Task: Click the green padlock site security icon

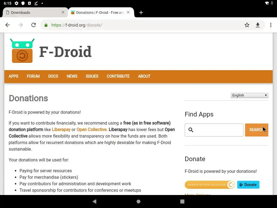Action: click(x=46, y=25)
